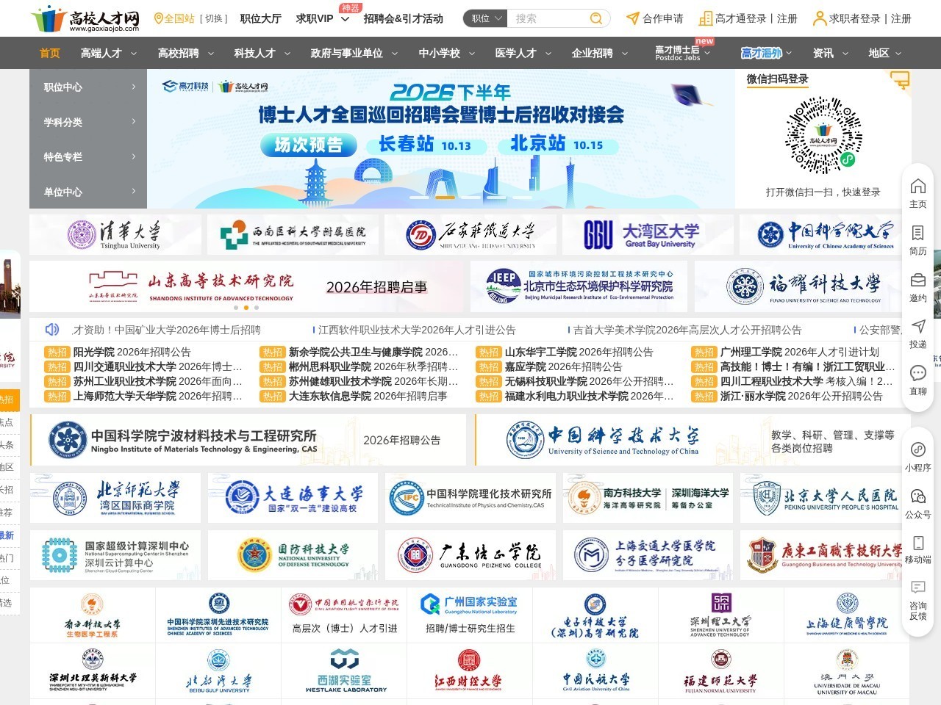This screenshot has height=705, width=941.
Task: Click the 切换 station switch link
Action: tap(214, 18)
